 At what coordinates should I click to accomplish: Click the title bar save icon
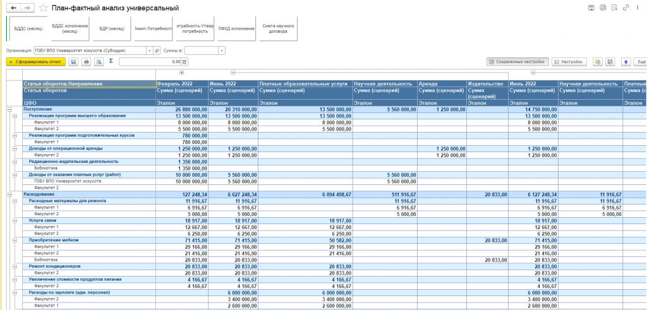pos(591,8)
